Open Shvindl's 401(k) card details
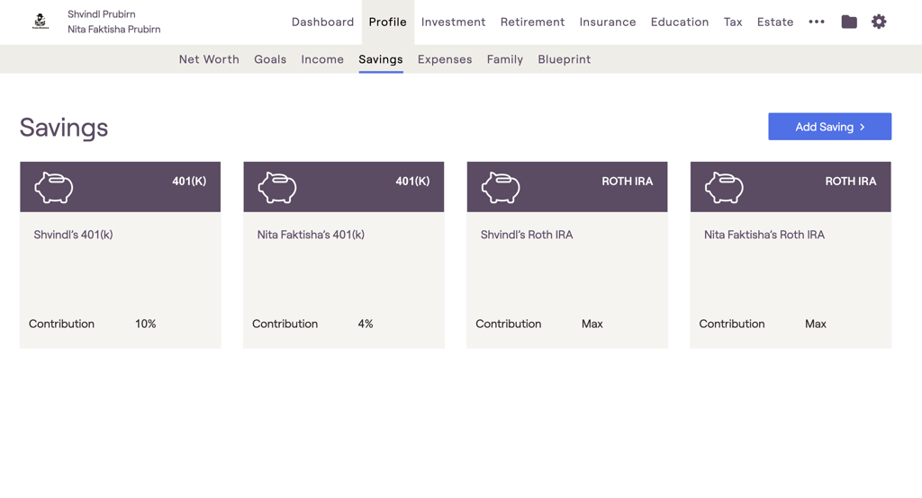Viewport: 922px width, 498px height. (120, 270)
